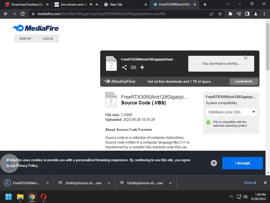Copy link using the chain icon

click(133, 67)
